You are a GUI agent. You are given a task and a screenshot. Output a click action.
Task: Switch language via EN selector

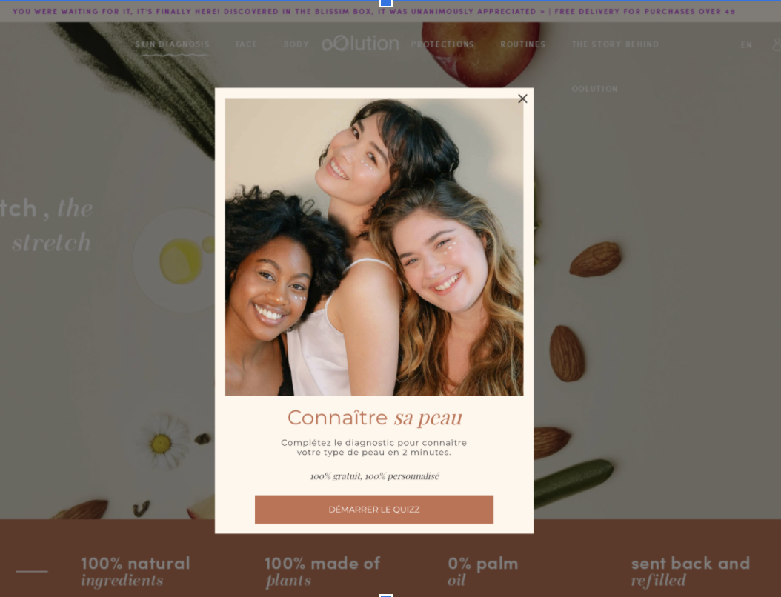pyautogui.click(x=746, y=45)
